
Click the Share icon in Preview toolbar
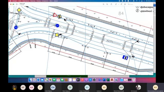pyautogui.click(x=111, y=4)
